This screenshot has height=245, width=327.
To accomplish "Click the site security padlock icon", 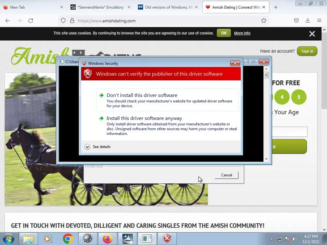I will [x=72, y=21].
